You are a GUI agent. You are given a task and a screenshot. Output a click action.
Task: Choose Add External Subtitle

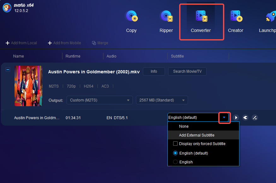pyautogui.click(x=203, y=135)
